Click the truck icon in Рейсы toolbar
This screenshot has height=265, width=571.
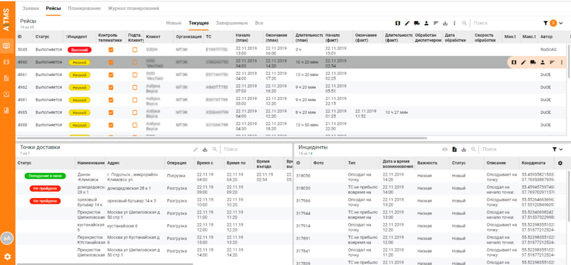[x=417, y=23]
